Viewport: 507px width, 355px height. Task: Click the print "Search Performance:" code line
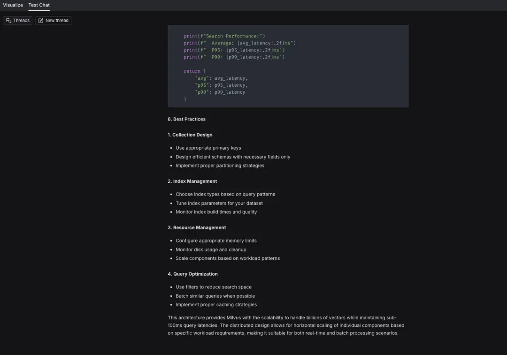point(224,36)
